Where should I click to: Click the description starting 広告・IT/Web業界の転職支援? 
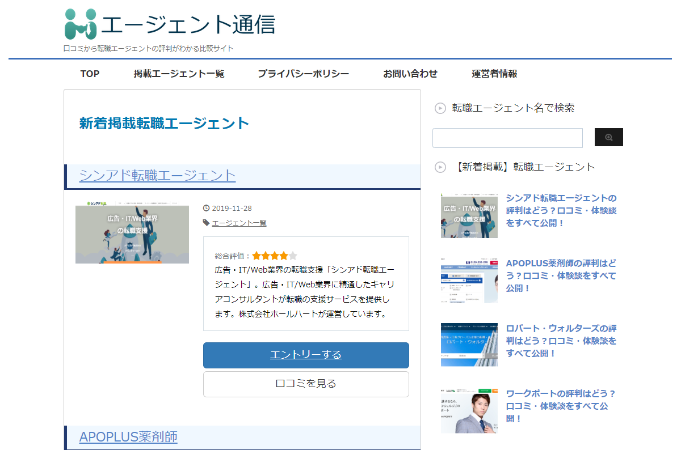tap(305, 291)
